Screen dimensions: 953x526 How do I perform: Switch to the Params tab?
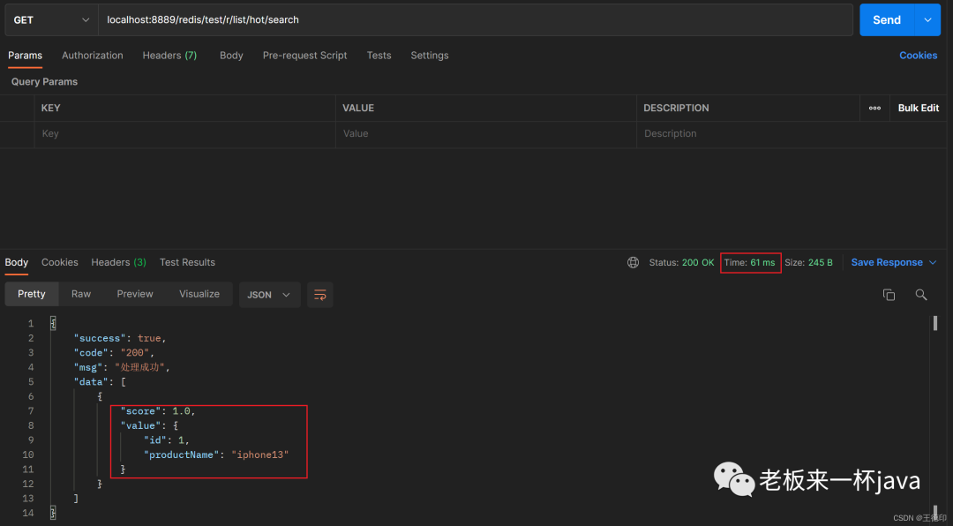pyautogui.click(x=25, y=56)
